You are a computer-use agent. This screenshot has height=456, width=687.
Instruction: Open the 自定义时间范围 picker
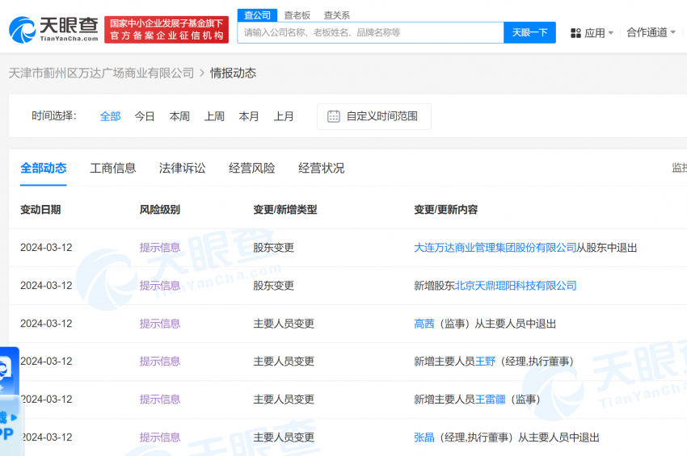374,116
